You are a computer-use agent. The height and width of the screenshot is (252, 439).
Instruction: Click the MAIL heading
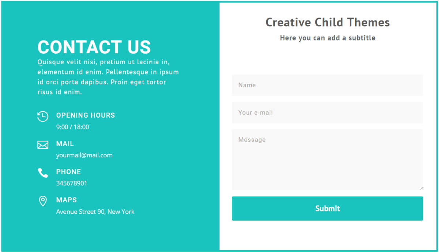click(x=65, y=144)
